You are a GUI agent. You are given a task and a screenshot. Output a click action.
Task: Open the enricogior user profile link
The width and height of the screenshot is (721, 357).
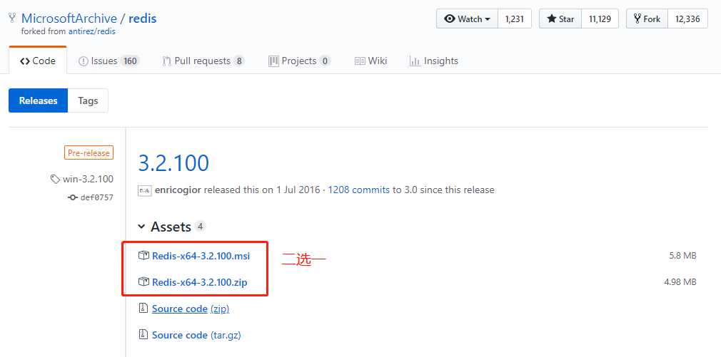tap(178, 190)
